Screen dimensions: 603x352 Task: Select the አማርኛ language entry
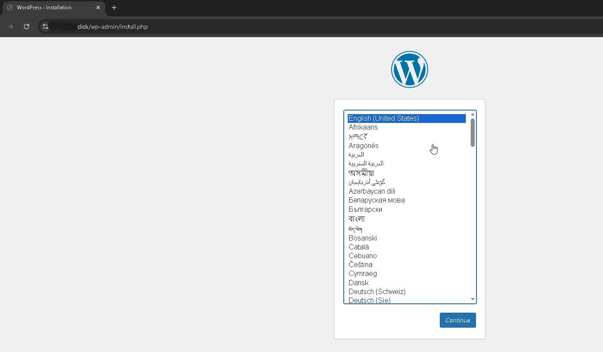coord(407,137)
